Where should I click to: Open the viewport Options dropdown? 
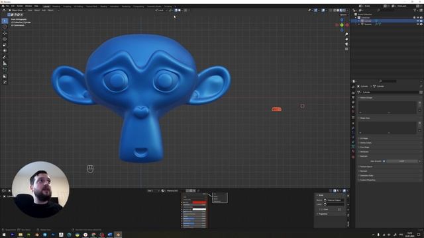(x=344, y=15)
